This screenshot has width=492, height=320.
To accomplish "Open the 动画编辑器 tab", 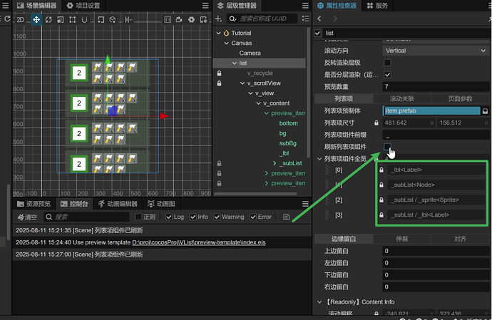I will [118, 204].
